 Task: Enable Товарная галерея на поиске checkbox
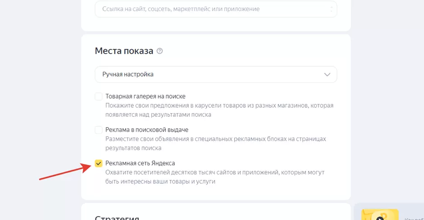tap(98, 96)
